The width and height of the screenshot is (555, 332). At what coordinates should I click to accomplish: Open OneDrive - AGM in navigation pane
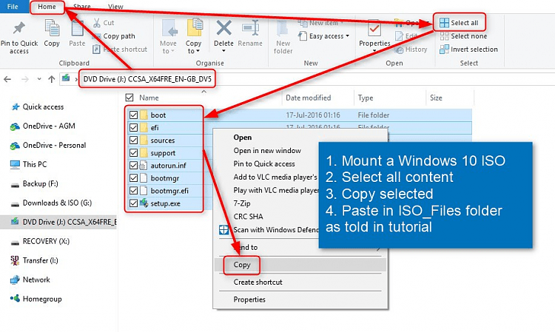click(49, 126)
